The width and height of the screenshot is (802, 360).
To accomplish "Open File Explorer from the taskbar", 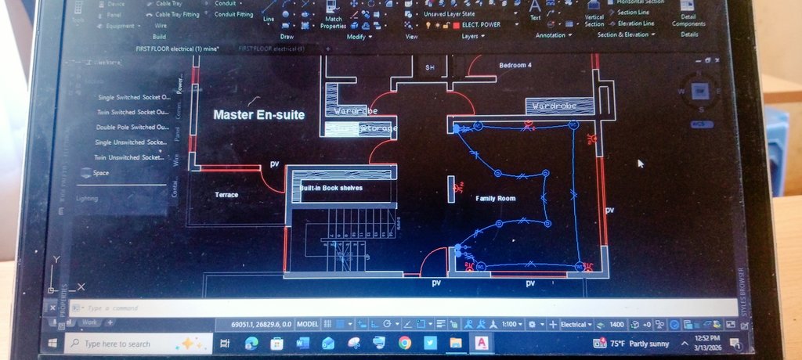I will click(455, 343).
